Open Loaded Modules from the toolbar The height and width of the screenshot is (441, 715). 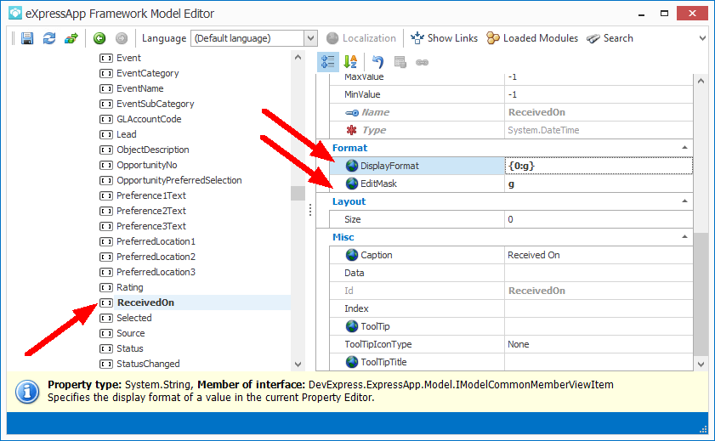[532, 38]
